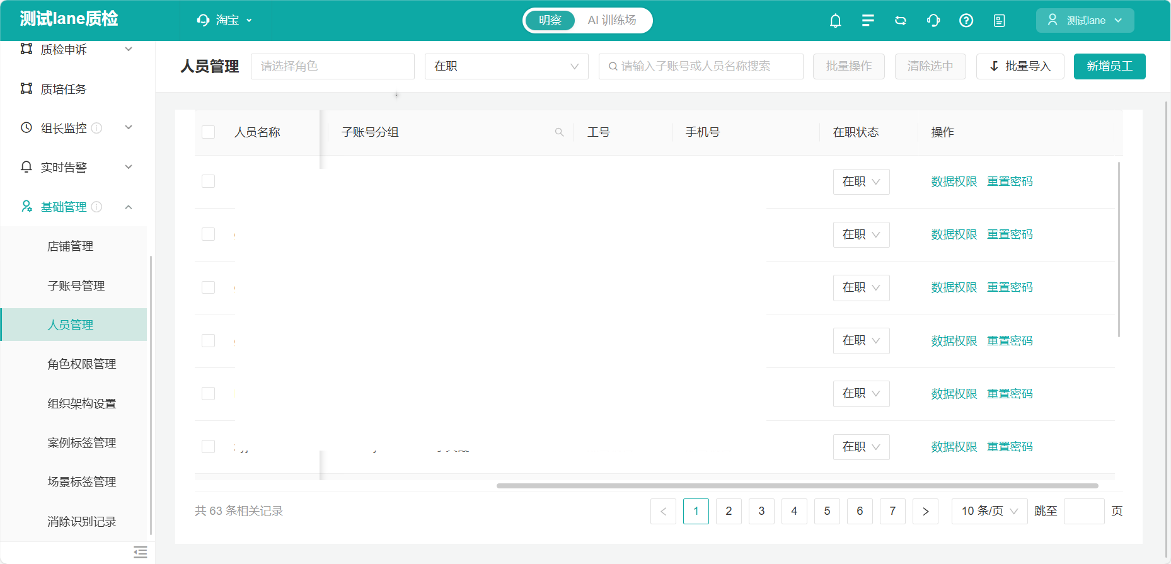Toggle select-all checkbox in table header
Viewport: 1171px width, 564px height.
208,132
